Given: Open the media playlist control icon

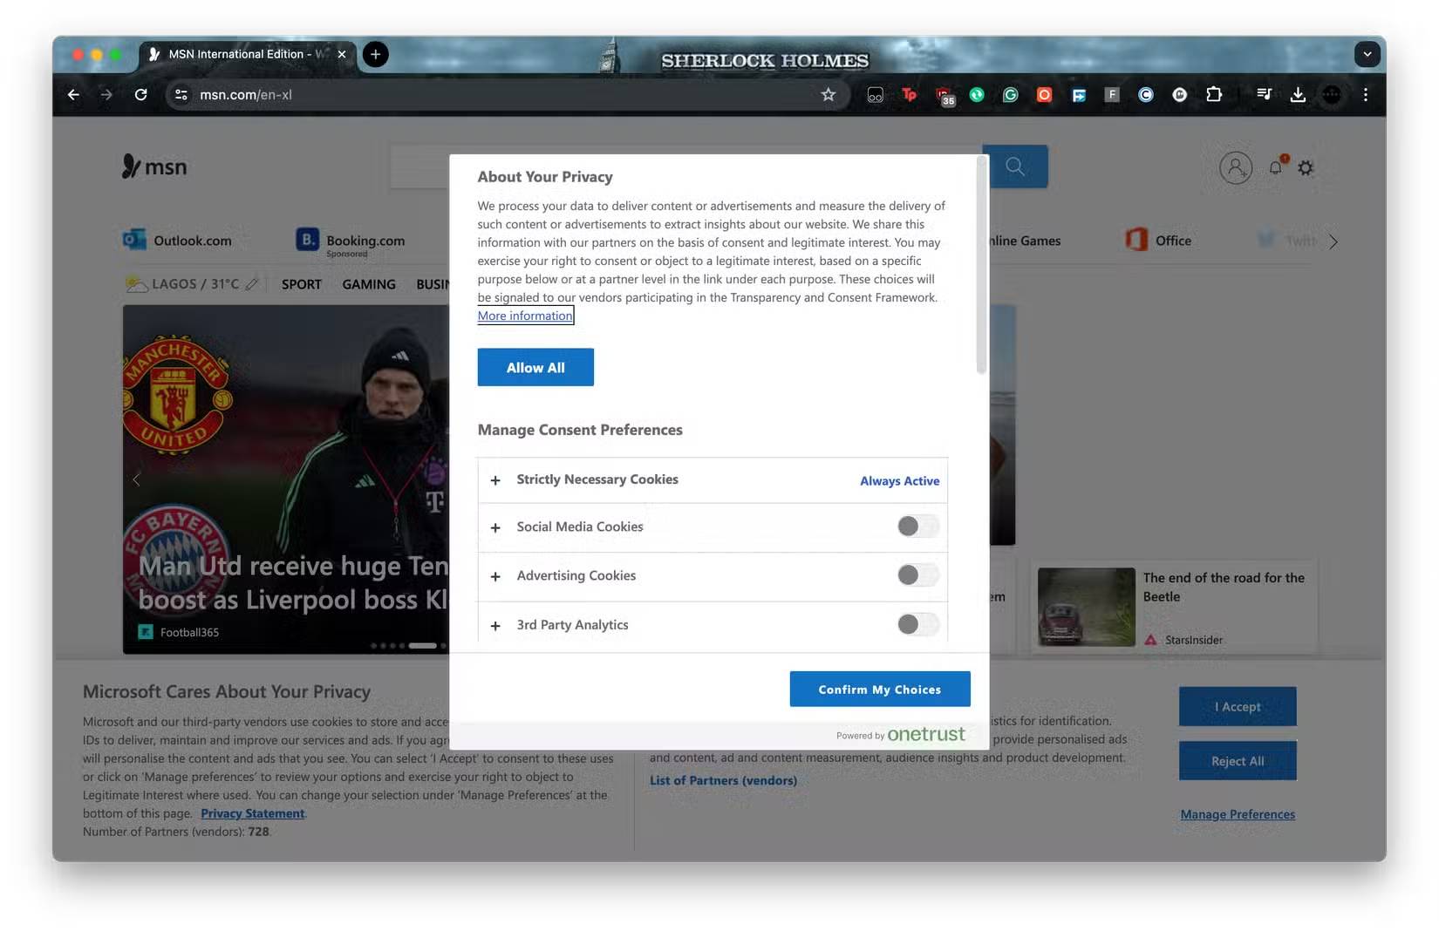Looking at the screenshot, I should pyautogui.click(x=1263, y=95).
